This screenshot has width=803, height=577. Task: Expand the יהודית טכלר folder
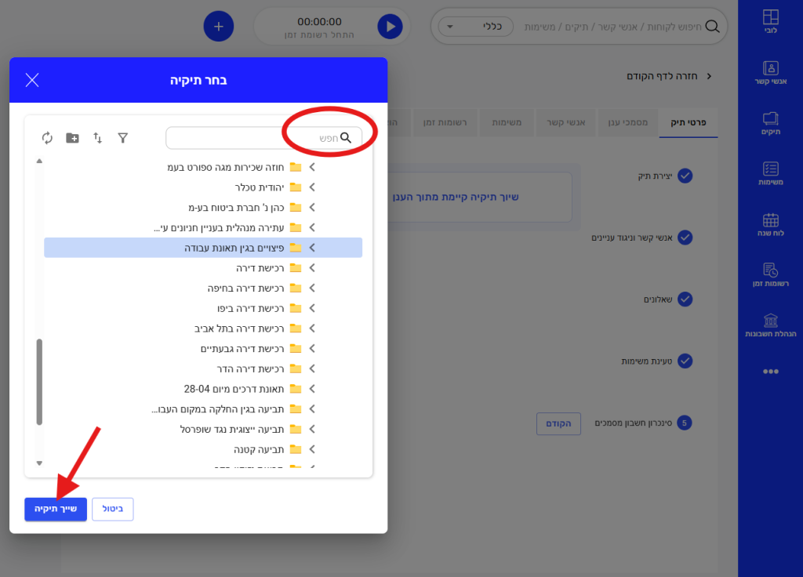pos(312,187)
